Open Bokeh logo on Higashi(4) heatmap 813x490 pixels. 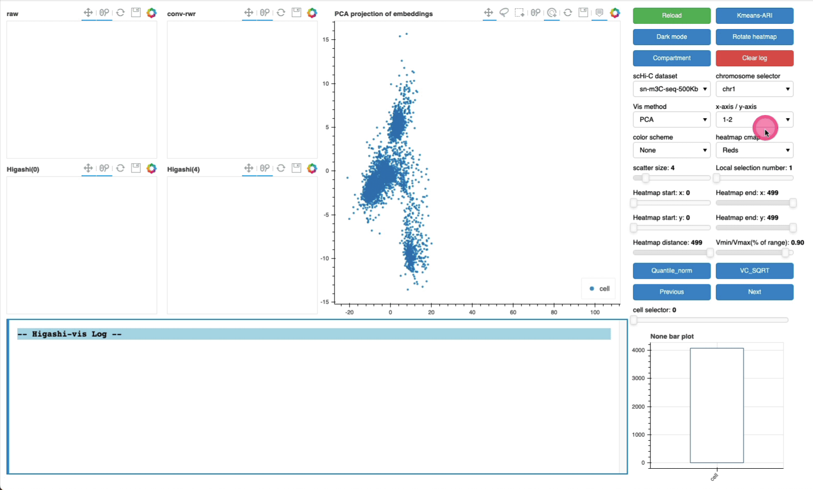pyautogui.click(x=312, y=168)
